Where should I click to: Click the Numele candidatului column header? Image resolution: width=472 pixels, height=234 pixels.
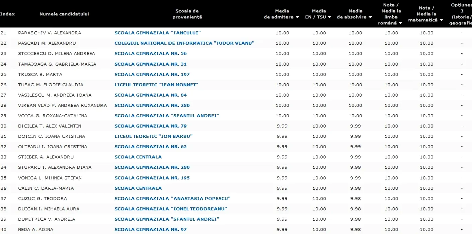(x=64, y=14)
